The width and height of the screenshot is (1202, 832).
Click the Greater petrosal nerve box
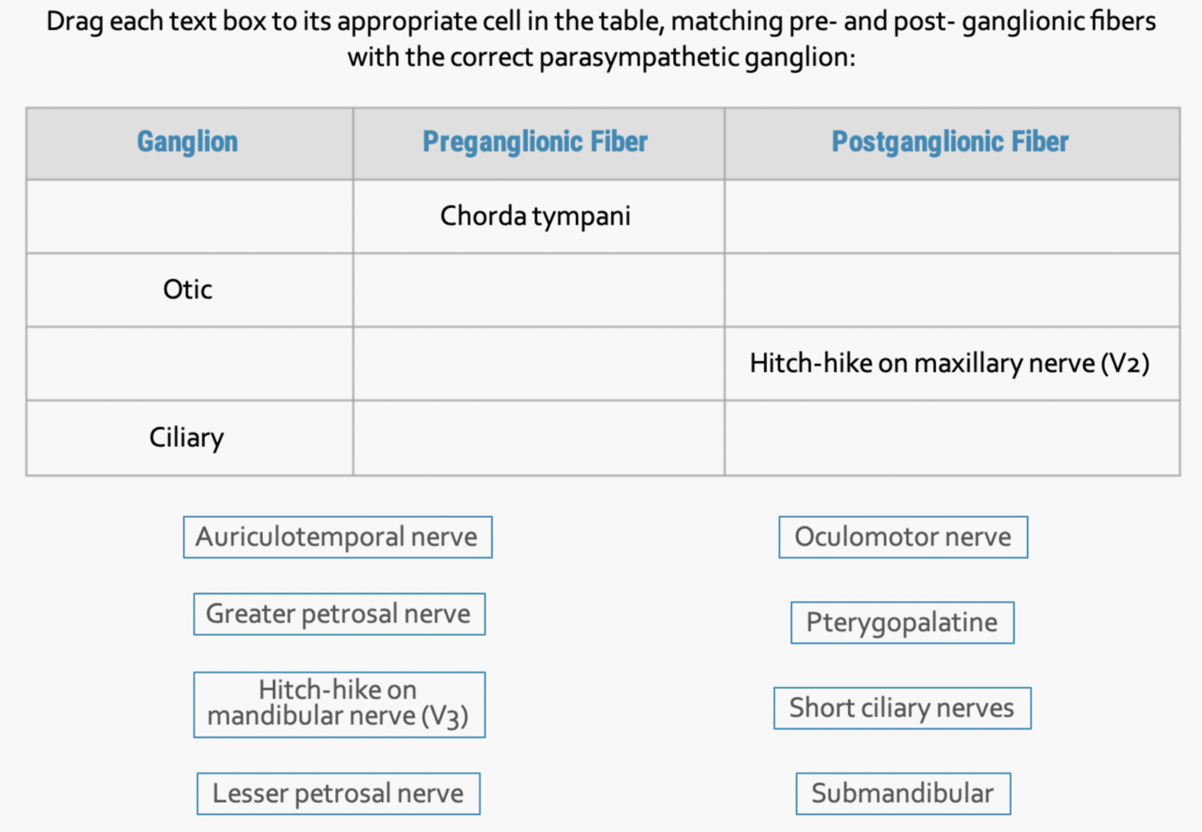coord(339,614)
